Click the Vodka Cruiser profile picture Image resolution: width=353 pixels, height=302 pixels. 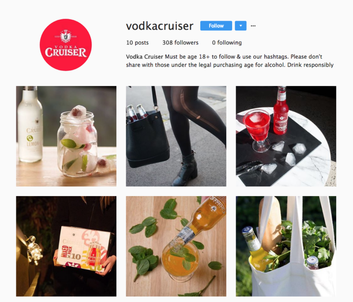click(66, 45)
